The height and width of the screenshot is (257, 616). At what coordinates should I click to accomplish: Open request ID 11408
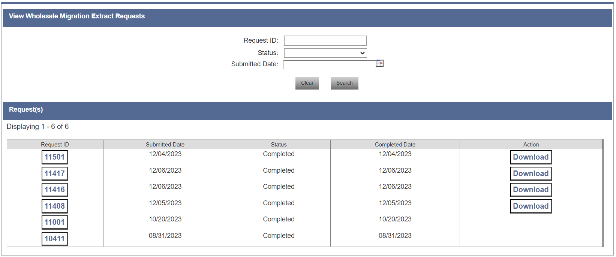(x=55, y=206)
